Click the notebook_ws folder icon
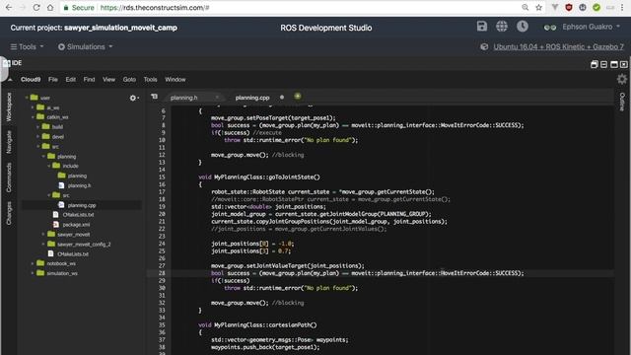631x355 pixels. [x=40, y=263]
